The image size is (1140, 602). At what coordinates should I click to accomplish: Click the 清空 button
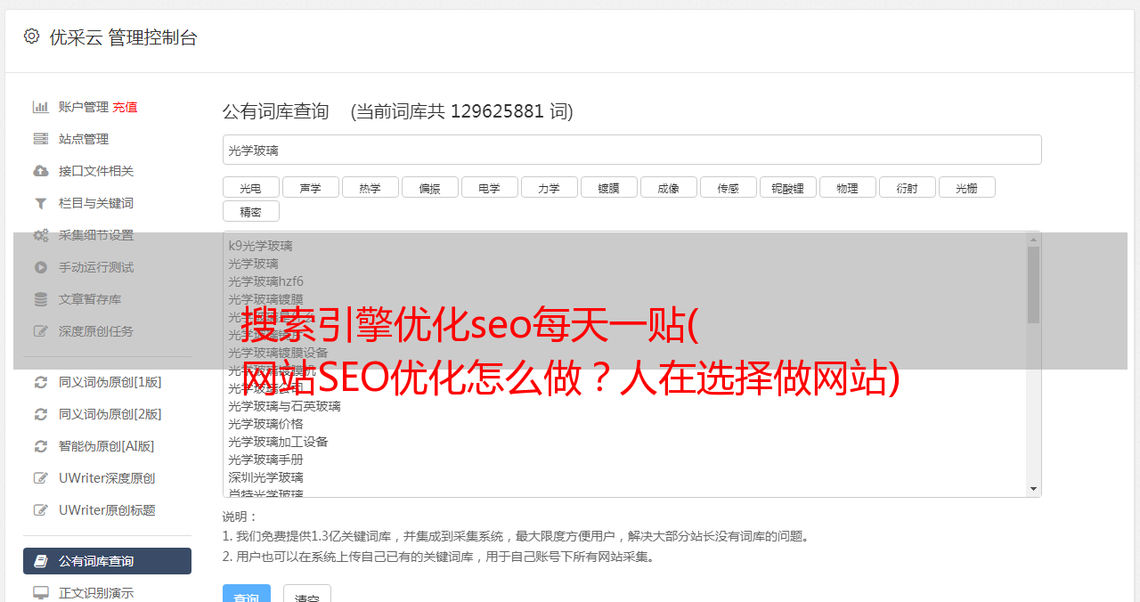click(x=307, y=594)
